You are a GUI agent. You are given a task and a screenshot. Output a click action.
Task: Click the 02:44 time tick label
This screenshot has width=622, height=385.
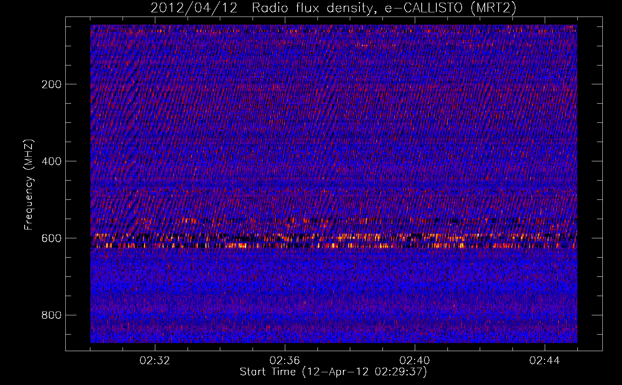[x=545, y=361]
